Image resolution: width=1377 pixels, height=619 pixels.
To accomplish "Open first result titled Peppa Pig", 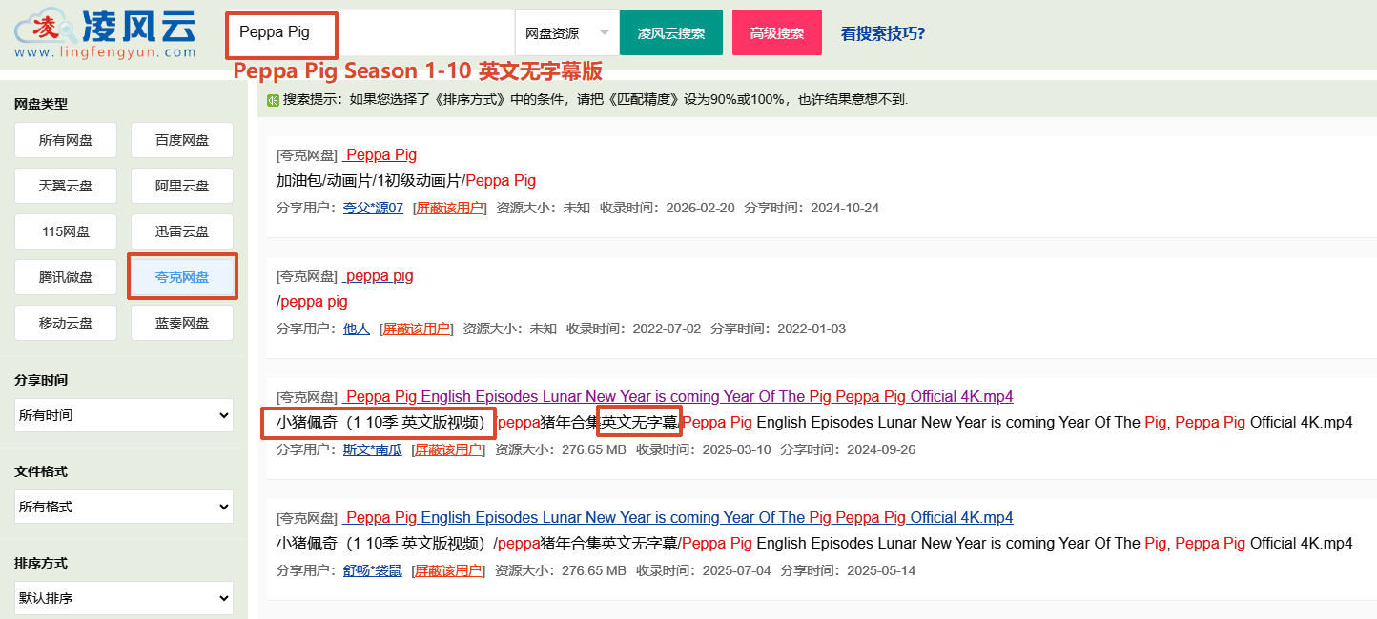I will click(380, 155).
